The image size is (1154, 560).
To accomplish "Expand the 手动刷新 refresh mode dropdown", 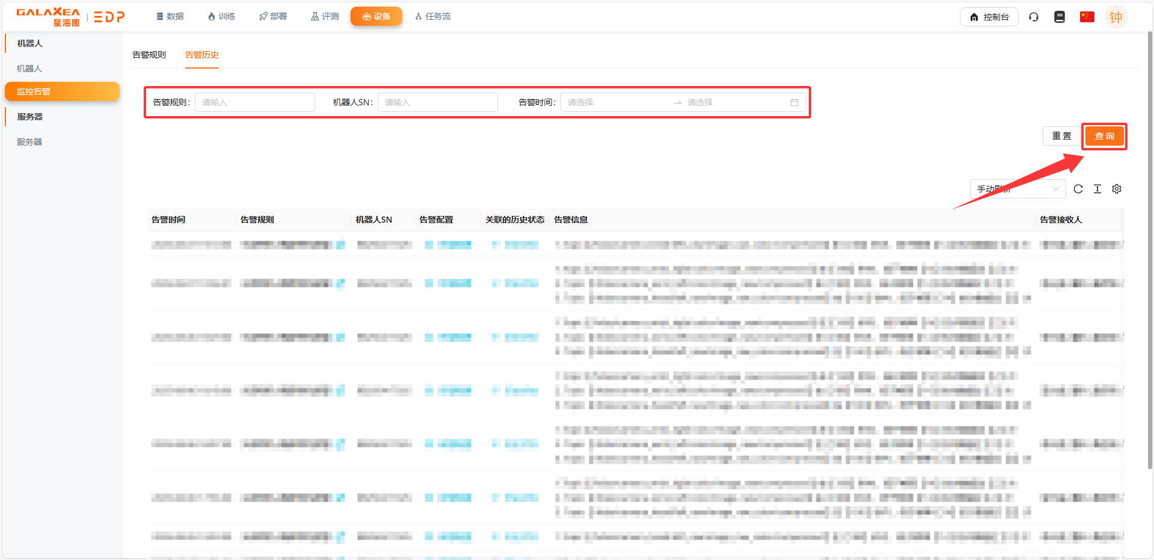I will coord(1017,189).
